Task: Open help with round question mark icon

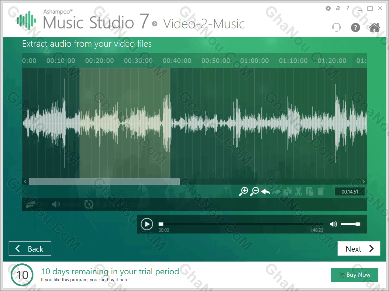Action: (355, 28)
